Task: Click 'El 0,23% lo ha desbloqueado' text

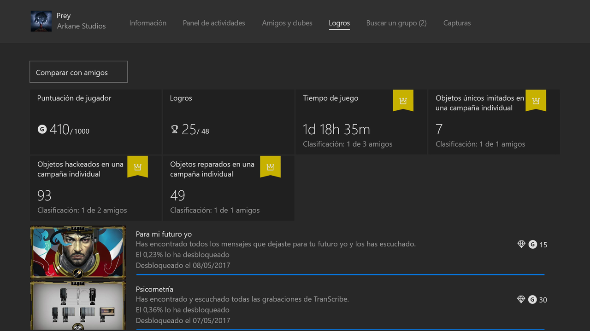Action: pyautogui.click(x=183, y=255)
